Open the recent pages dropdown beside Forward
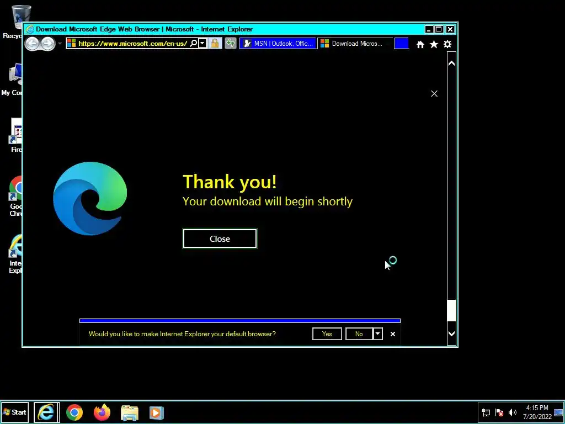This screenshot has width=565, height=424. (60, 44)
